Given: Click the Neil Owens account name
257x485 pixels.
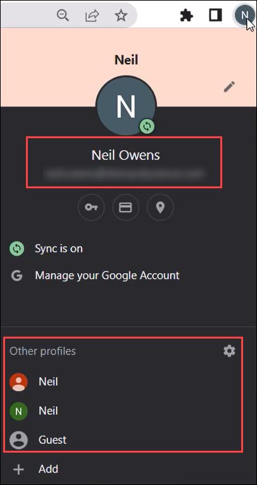Looking at the screenshot, I should point(126,155).
